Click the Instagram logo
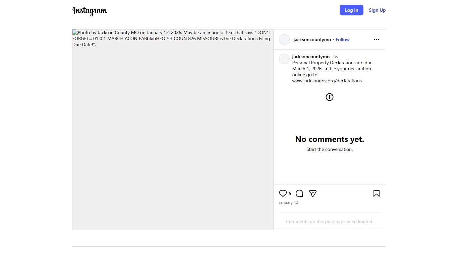 [90, 11]
